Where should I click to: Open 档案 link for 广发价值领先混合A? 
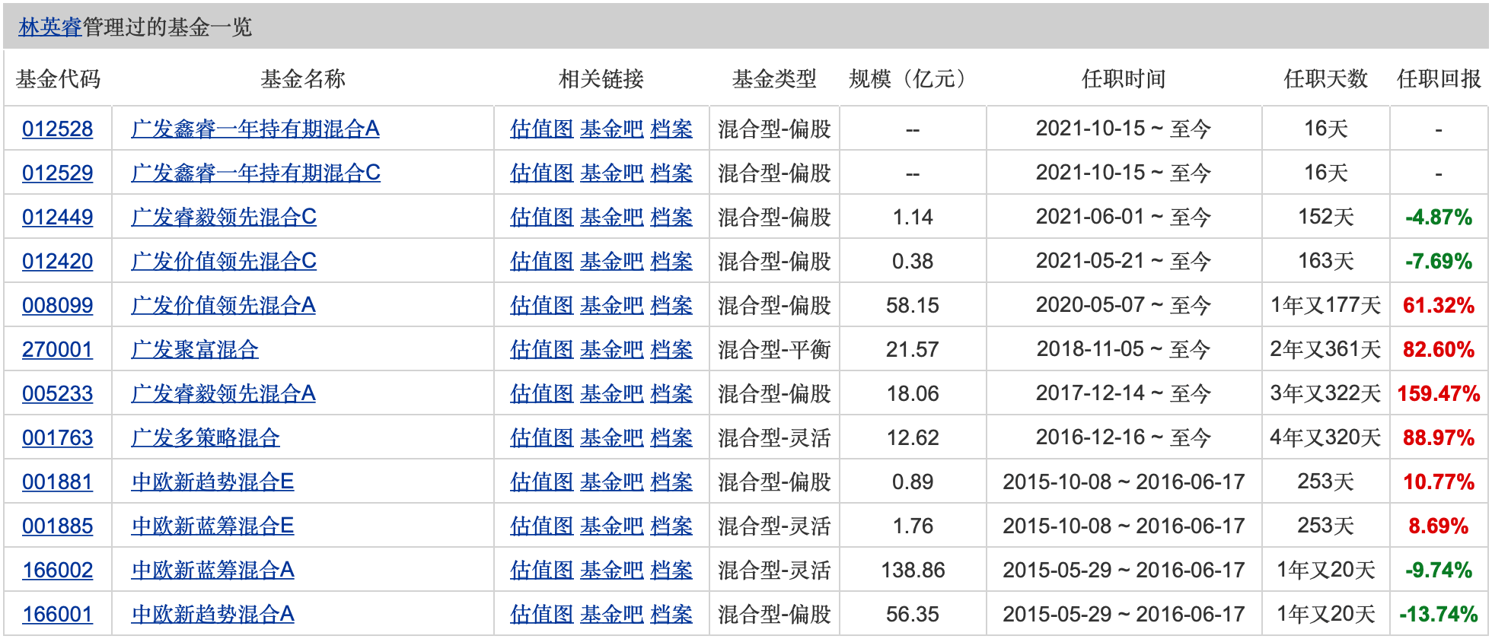click(x=671, y=306)
